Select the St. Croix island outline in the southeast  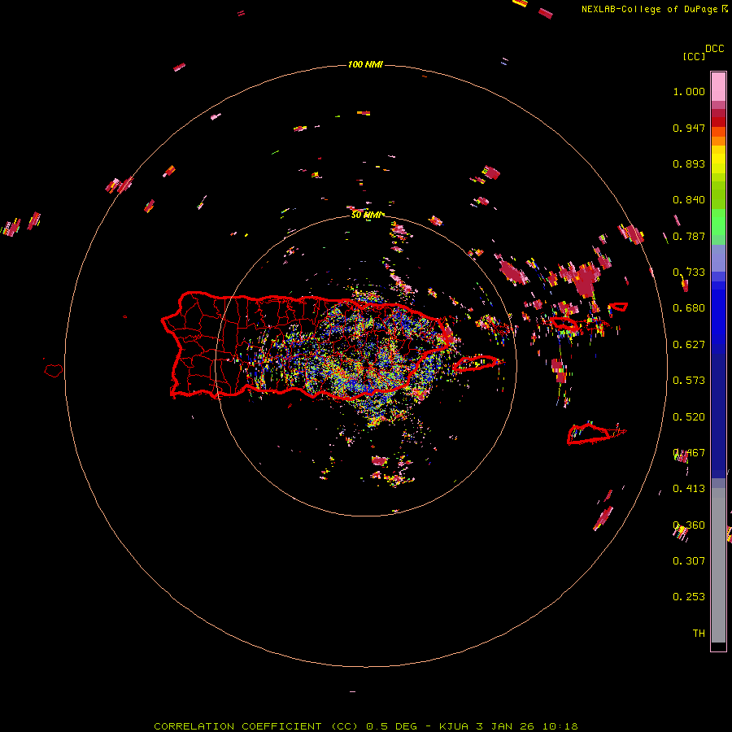590,434
